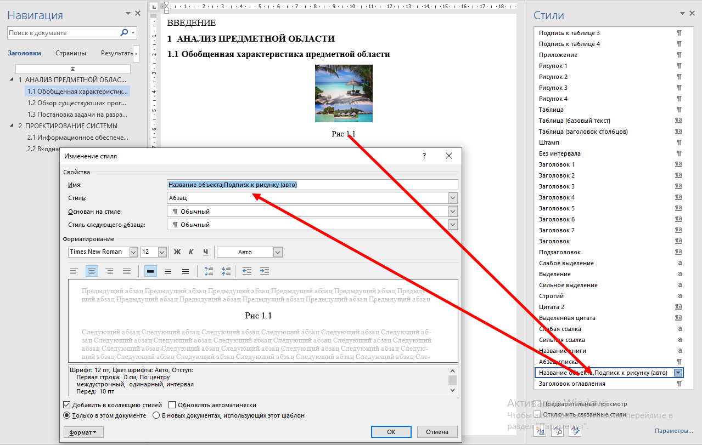The image size is (702, 445).
Task: Click the increase paragraph spacing icon
Action: pos(209,271)
